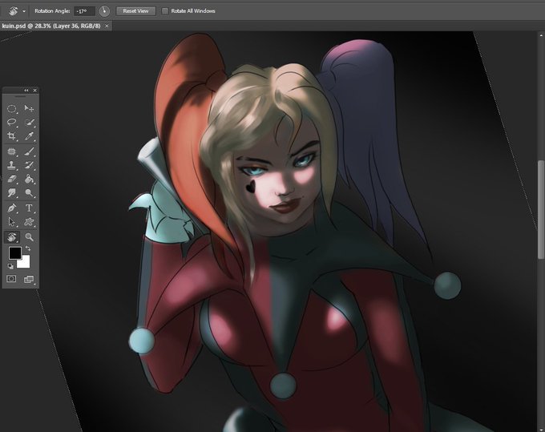Change the screen mode
Viewport: 545px width, 432px height.
coord(29,279)
